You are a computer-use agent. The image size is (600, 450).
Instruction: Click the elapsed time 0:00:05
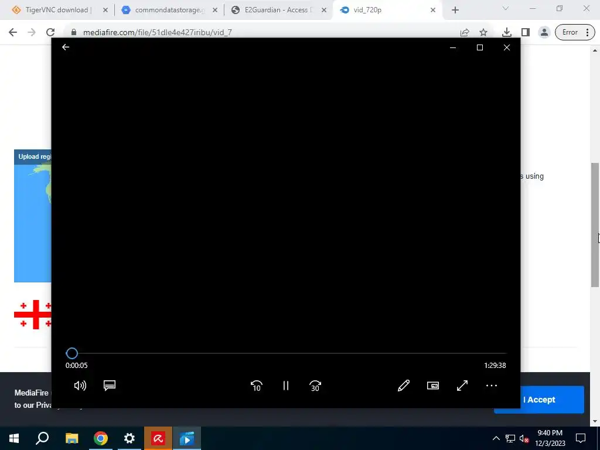pyautogui.click(x=77, y=366)
